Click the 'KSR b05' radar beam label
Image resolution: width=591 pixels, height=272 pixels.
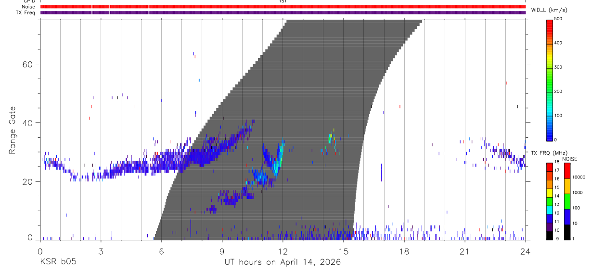(x=57, y=262)
